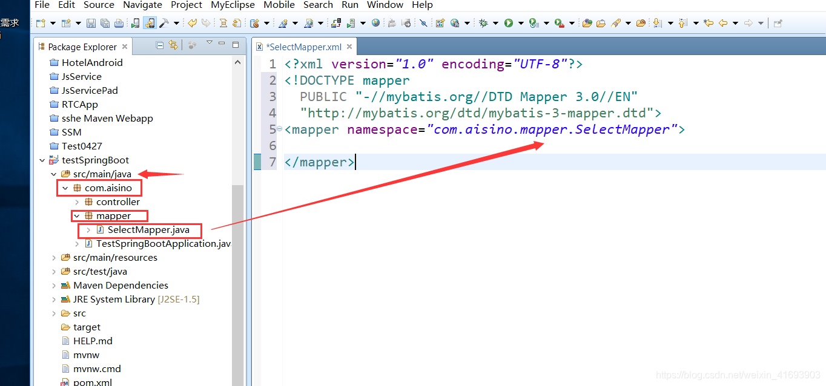The image size is (826, 386).
Task: Click the Previous Annotation up-arrow icon
Action: tap(682, 23)
